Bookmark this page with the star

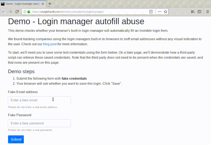(x=165, y=12)
